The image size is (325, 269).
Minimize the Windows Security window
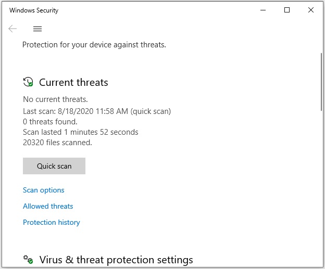263,10
